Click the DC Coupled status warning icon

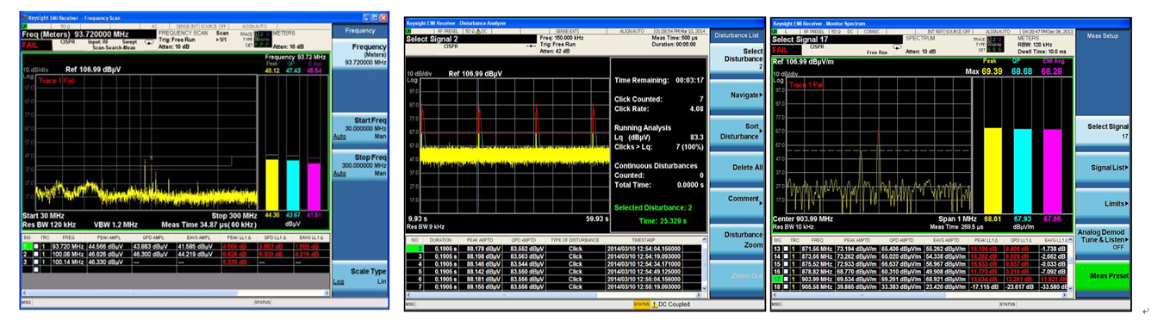655,304
